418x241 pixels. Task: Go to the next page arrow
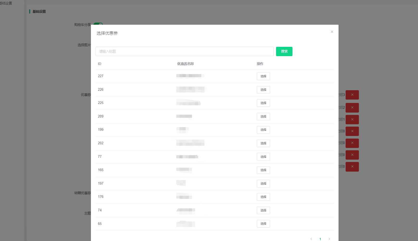coord(329,239)
